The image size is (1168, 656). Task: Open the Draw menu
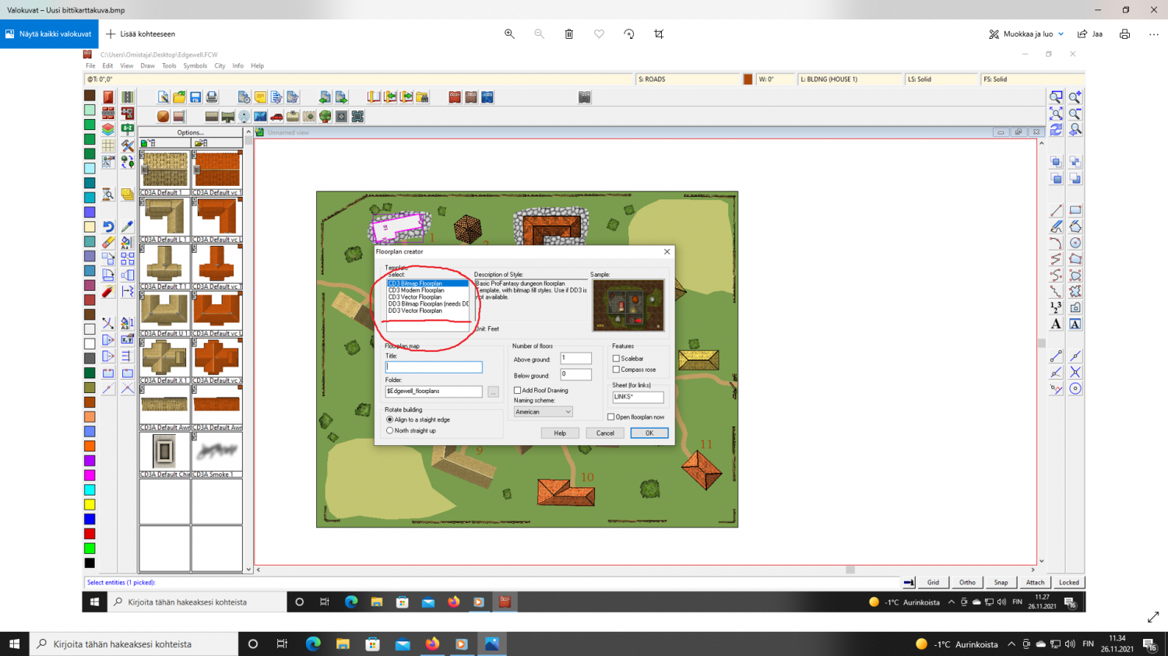coord(147,66)
